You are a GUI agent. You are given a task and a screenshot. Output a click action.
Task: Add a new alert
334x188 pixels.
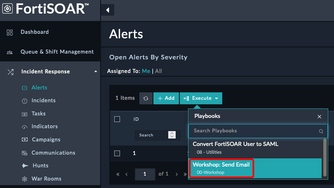coord(166,99)
